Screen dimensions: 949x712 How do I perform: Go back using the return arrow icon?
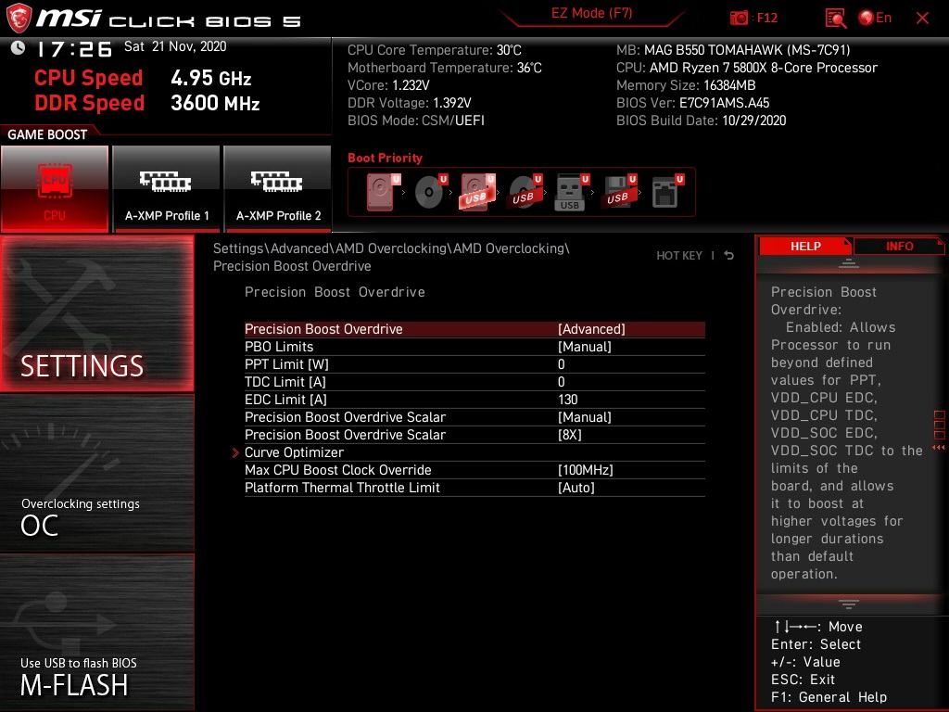coord(729,256)
